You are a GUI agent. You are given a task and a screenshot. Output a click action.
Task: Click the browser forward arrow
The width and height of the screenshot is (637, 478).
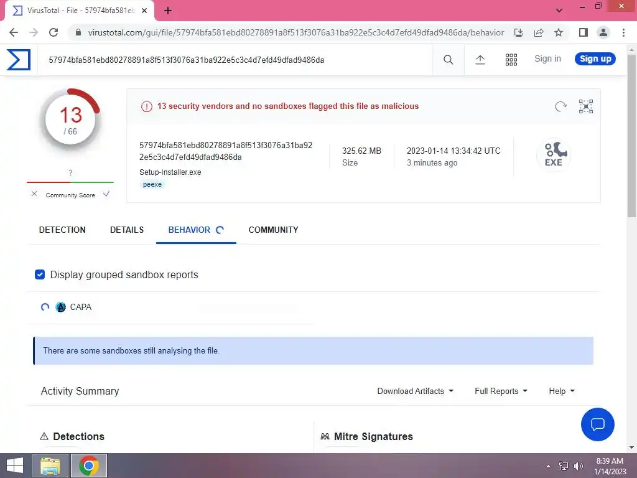pos(34,32)
